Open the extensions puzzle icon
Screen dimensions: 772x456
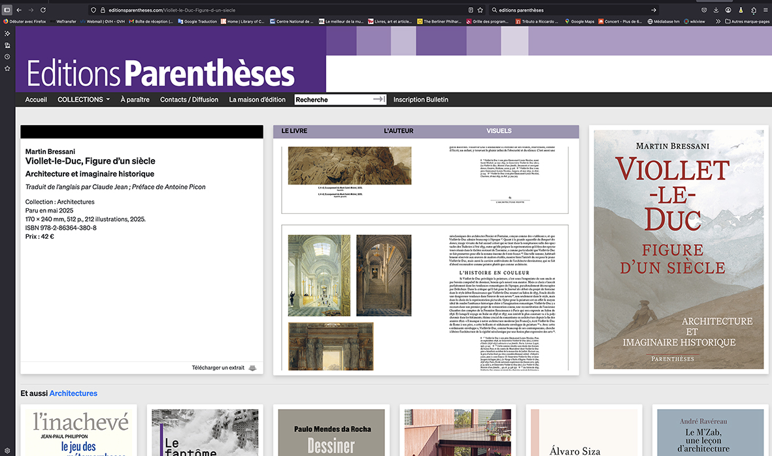(x=753, y=10)
